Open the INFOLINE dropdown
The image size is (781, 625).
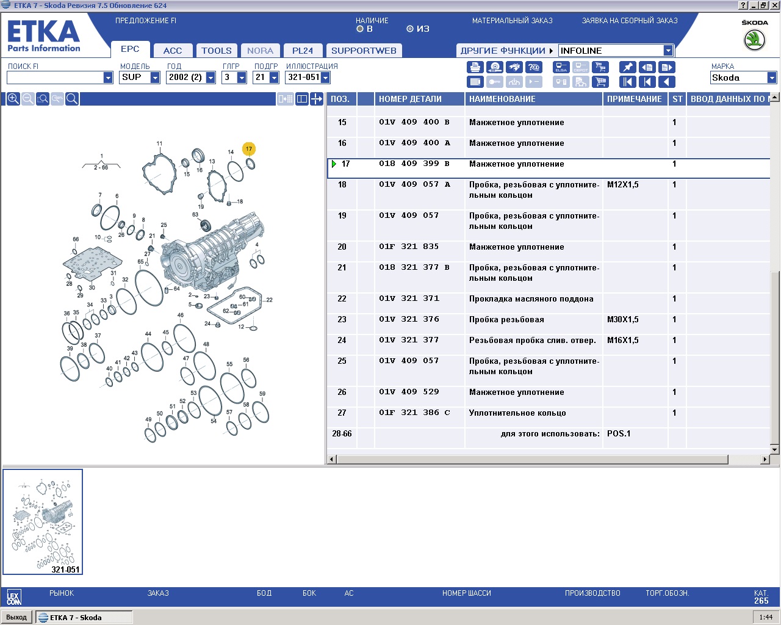pos(668,51)
